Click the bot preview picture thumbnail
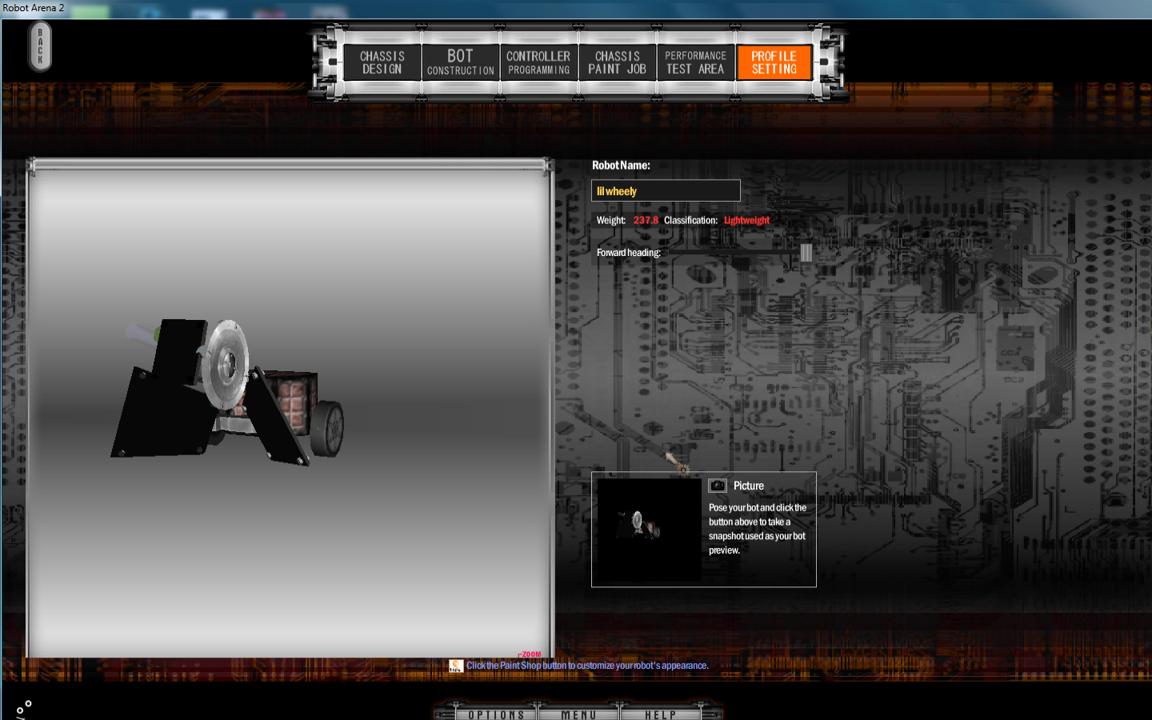Image resolution: width=1152 pixels, height=720 pixels. pyautogui.click(x=649, y=529)
